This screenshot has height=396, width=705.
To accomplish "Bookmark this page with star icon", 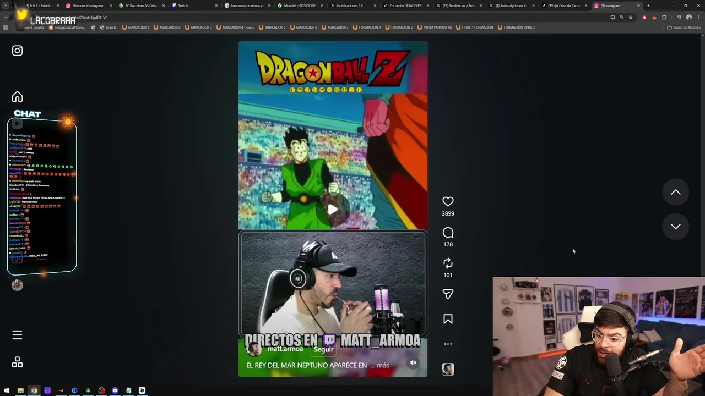I will coord(631,18).
